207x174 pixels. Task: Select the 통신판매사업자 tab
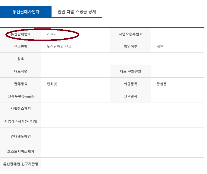26,12
